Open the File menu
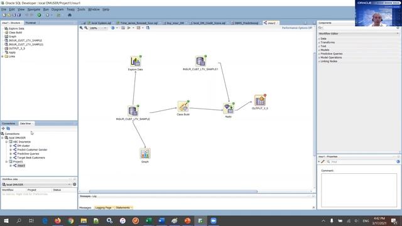Screen dimensions: 402x226 (x=4, y=9)
